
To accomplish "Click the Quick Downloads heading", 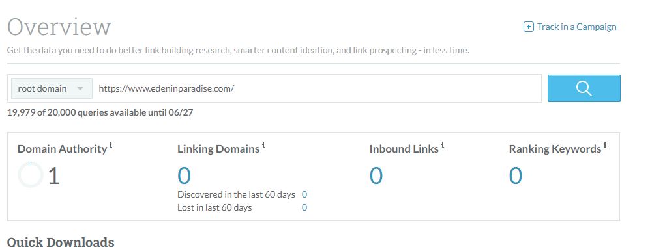I will [61, 242].
